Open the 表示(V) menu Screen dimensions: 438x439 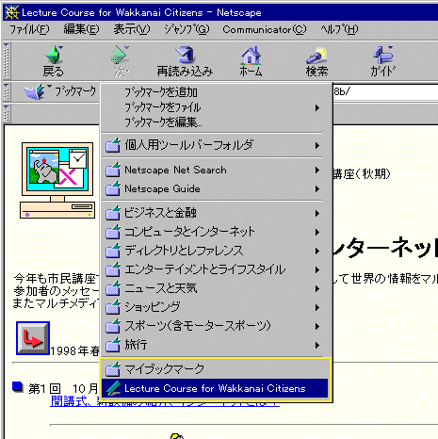click(x=132, y=29)
